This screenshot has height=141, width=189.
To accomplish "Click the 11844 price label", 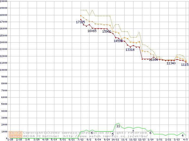I will [153, 60].
